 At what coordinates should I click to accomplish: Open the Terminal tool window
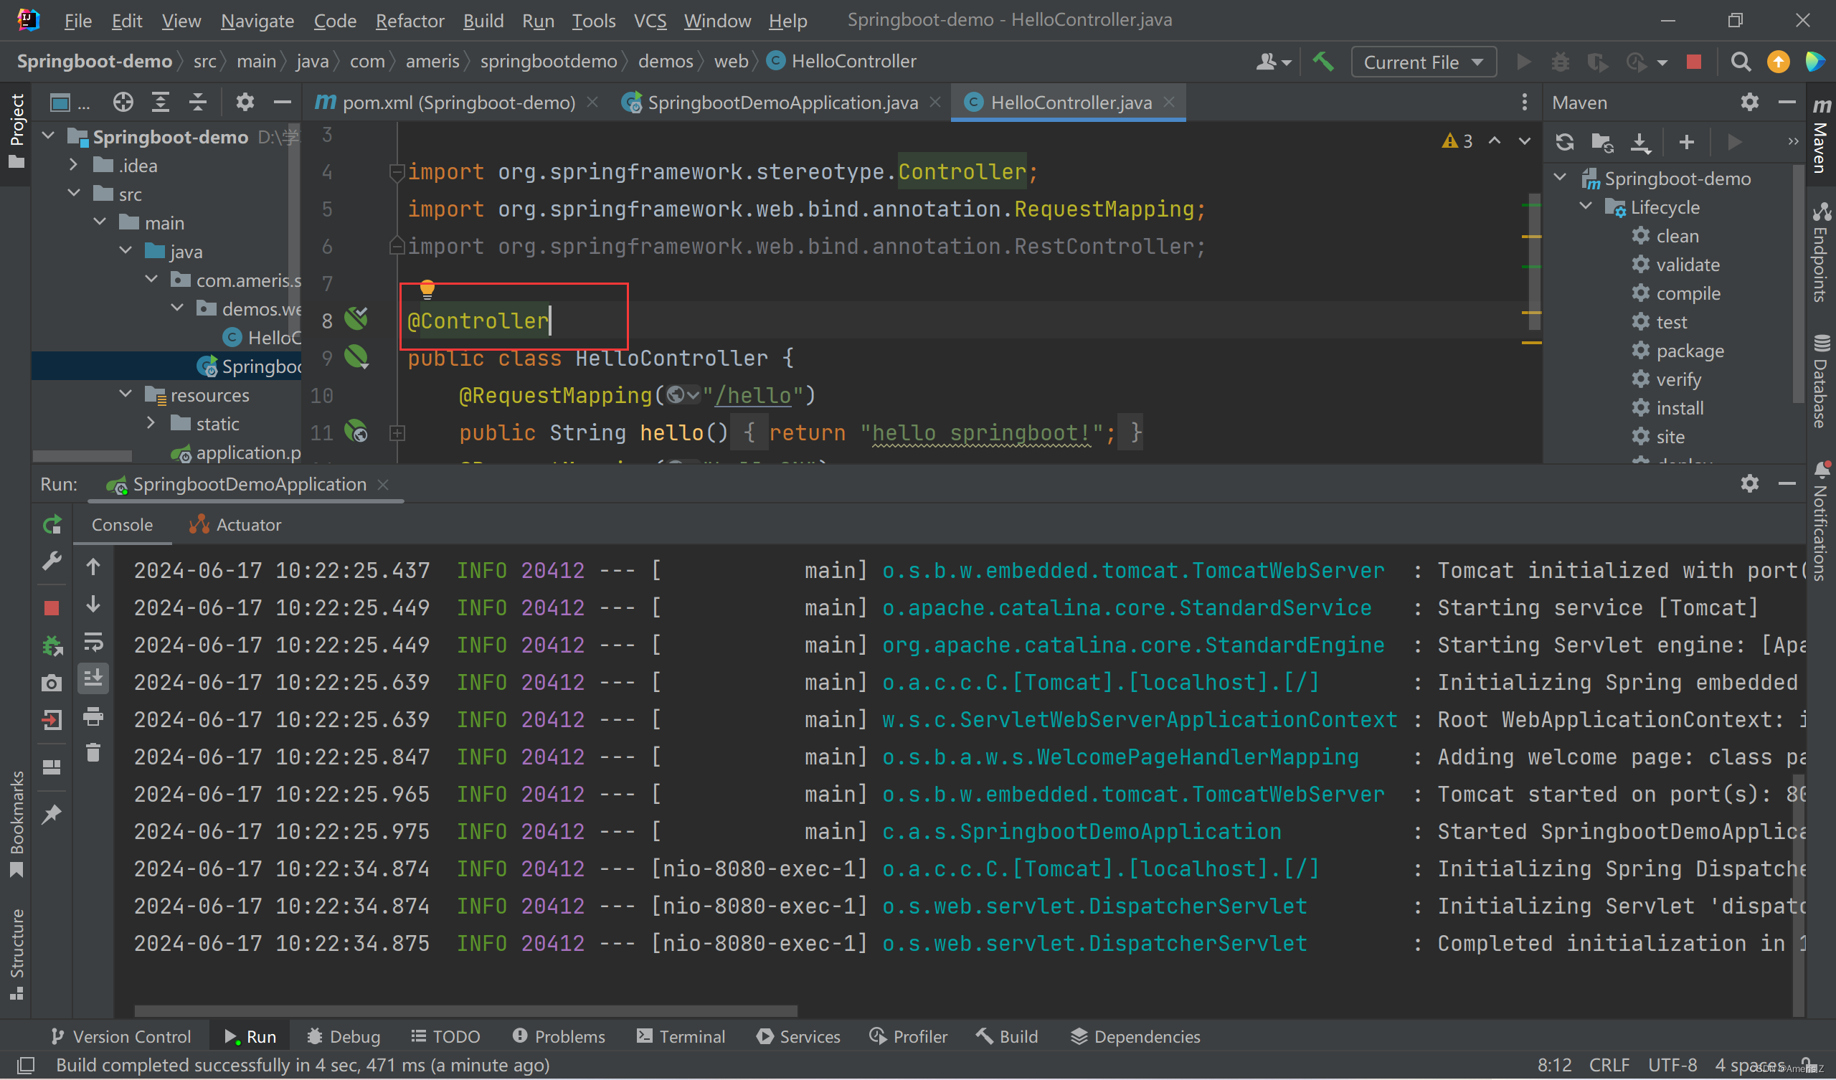click(x=681, y=1036)
